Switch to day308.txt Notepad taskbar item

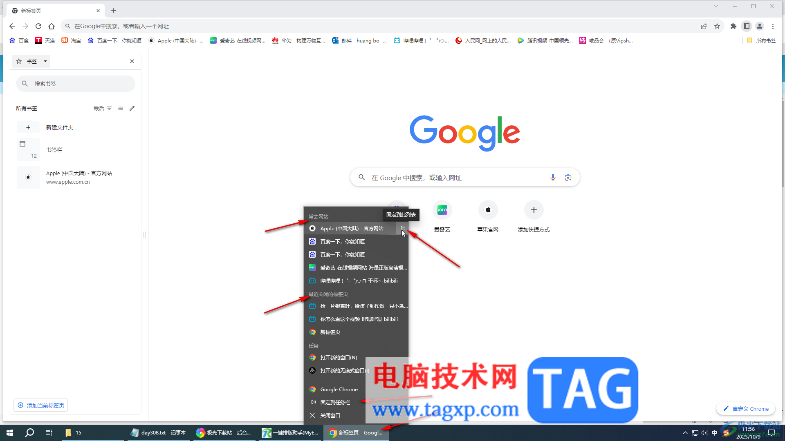click(159, 433)
